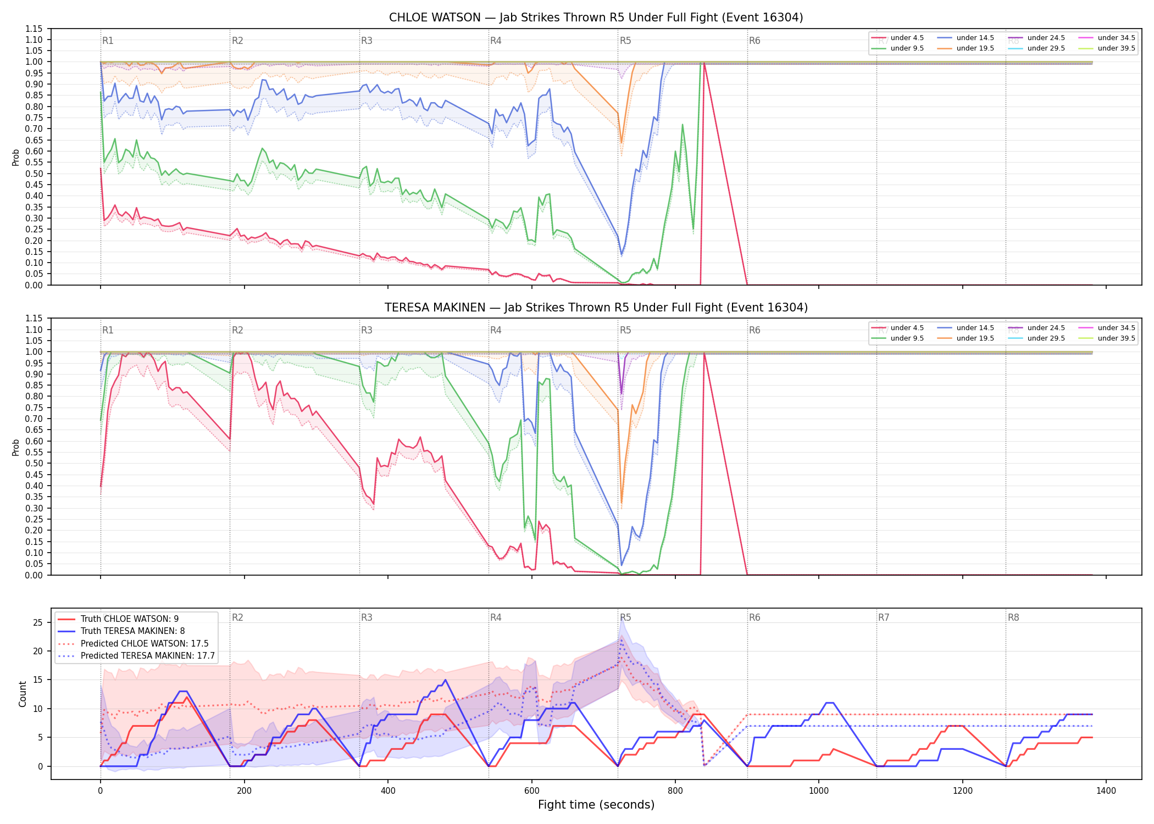Click the '20' tick on Count axis
The image size is (1154, 824).
(38, 652)
